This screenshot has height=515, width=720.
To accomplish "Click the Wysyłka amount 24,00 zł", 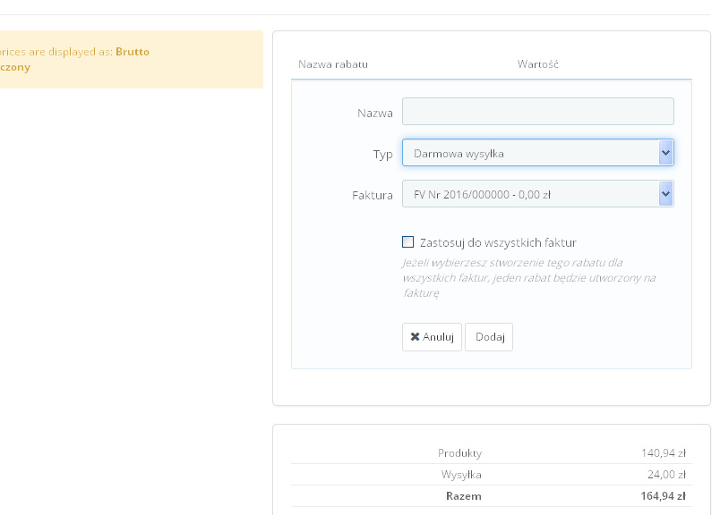I will tap(667, 475).
